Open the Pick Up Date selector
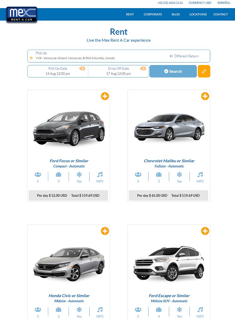This screenshot has width=235, height=320. (58, 71)
